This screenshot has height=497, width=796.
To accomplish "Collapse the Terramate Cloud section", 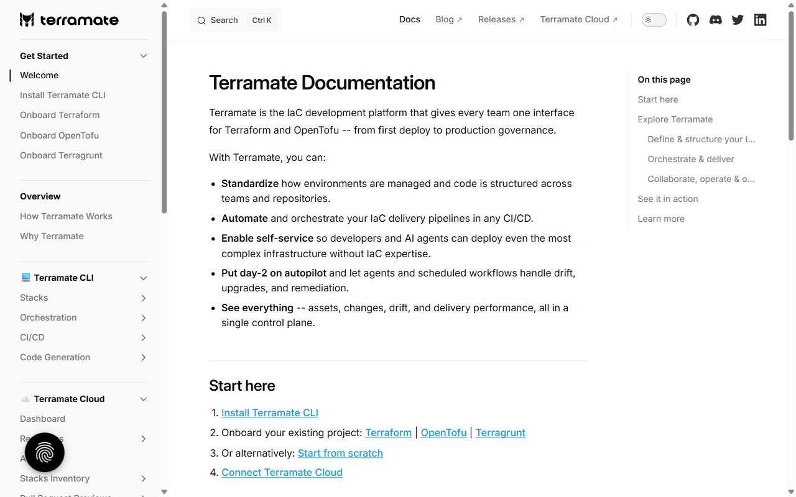I will (x=144, y=399).
